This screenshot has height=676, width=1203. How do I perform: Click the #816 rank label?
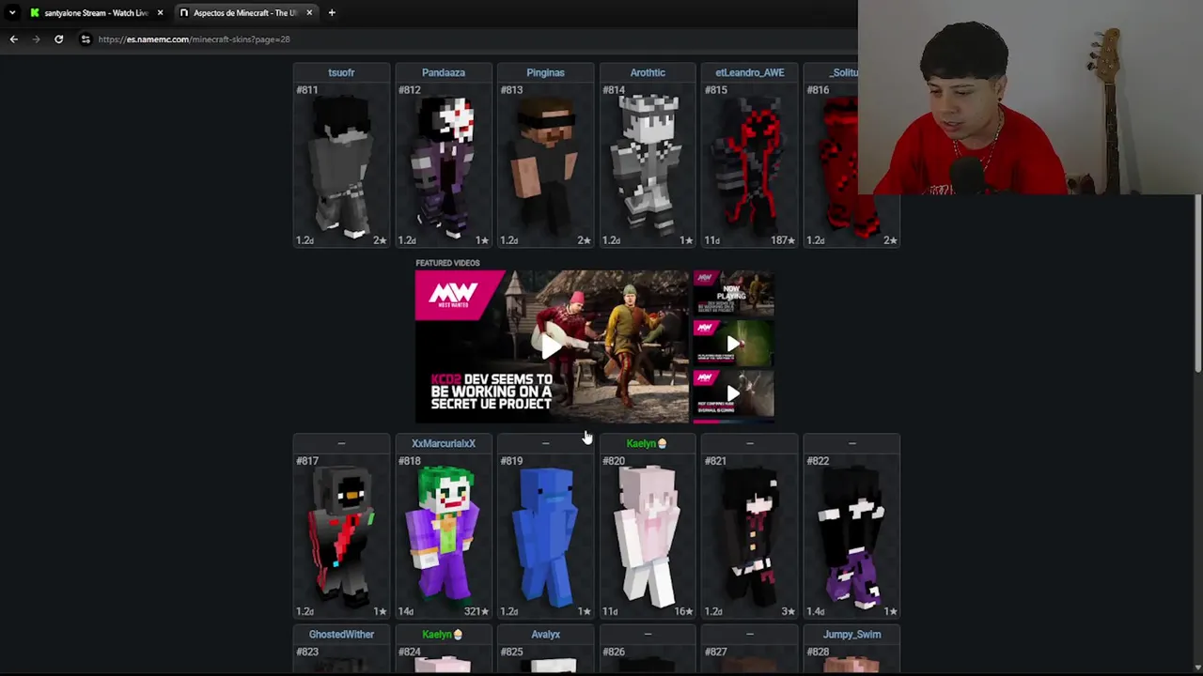pyautogui.click(x=818, y=90)
